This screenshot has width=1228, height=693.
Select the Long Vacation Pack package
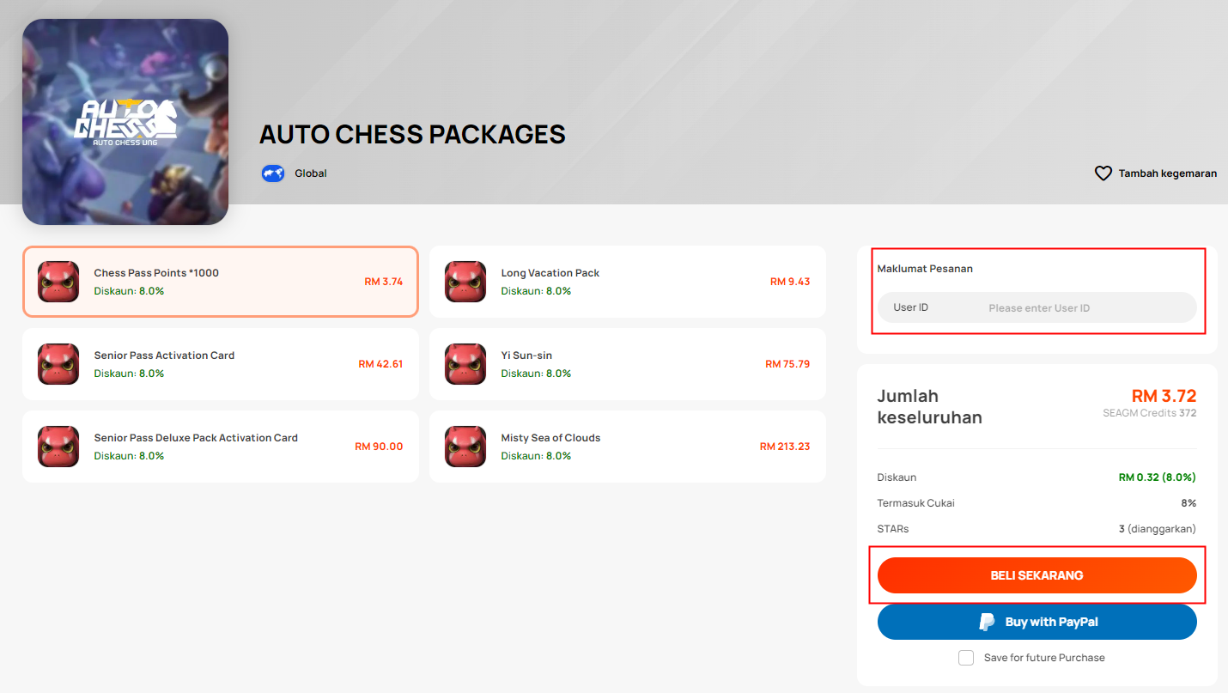pos(627,282)
